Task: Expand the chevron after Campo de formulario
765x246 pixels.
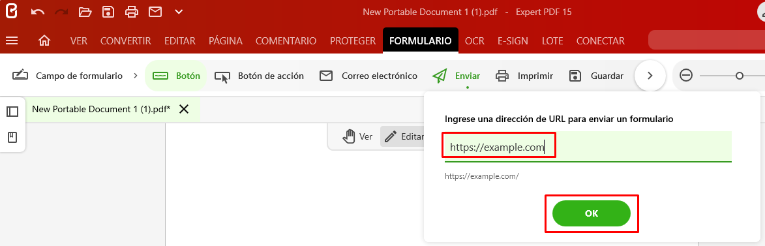Action: [x=135, y=76]
